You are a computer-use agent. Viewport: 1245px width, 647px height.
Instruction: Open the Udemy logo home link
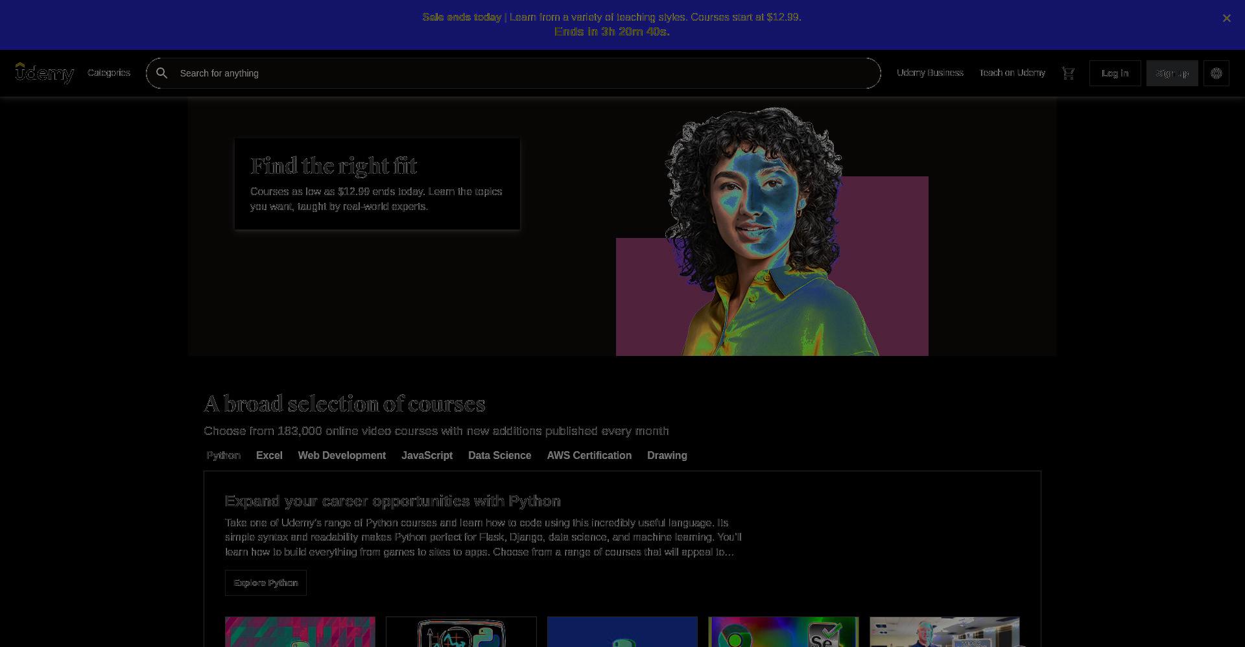(x=45, y=73)
